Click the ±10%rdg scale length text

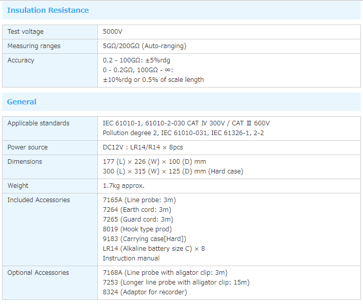tap(153, 80)
